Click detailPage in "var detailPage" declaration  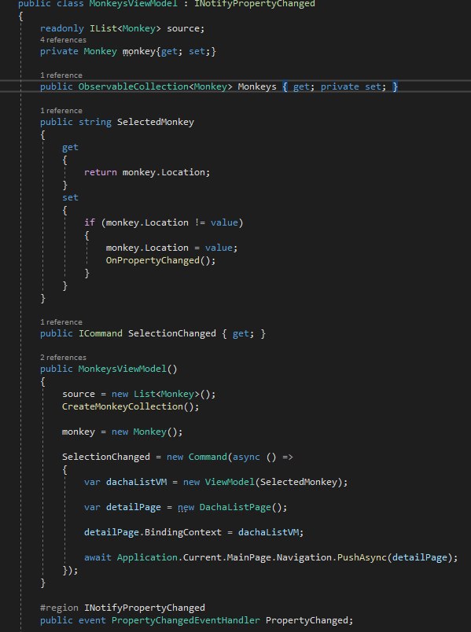click(134, 507)
